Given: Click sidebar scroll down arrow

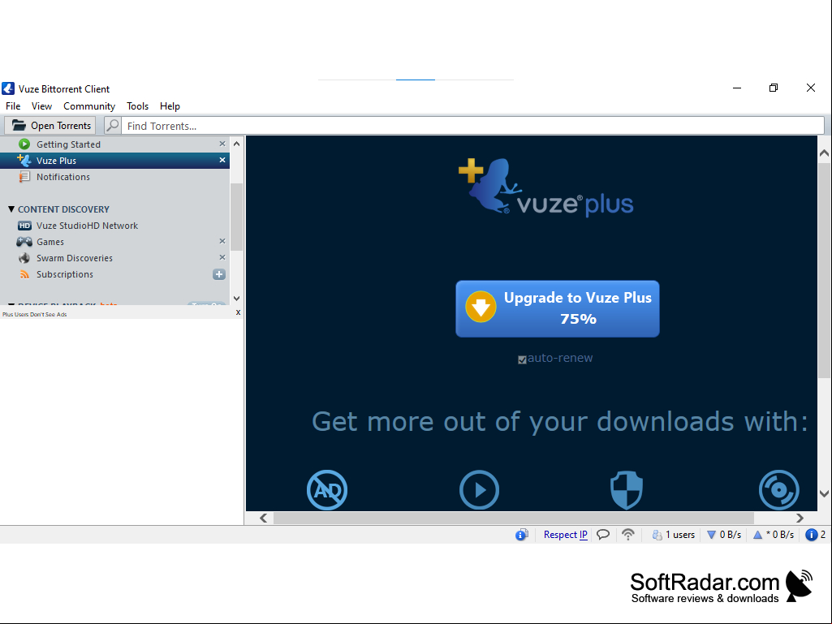Looking at the screenshot, I should click(x=237, y=299).
